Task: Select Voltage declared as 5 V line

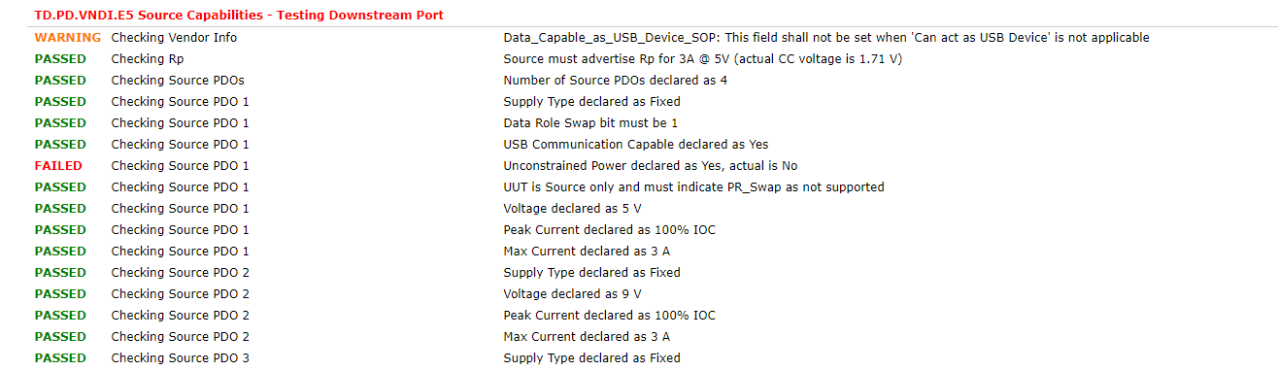Action: tap(572, 208)
